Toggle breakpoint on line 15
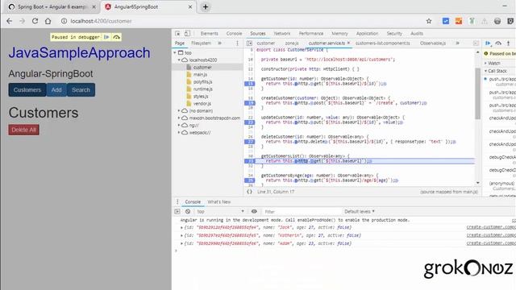 (x=250, y=84)
